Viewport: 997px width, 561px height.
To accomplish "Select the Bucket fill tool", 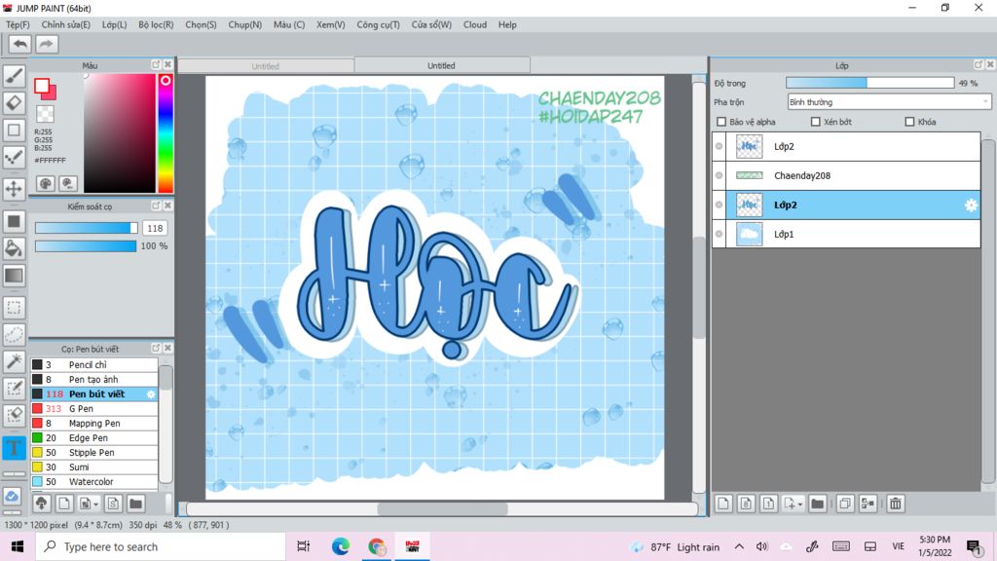I will point(14,248).
